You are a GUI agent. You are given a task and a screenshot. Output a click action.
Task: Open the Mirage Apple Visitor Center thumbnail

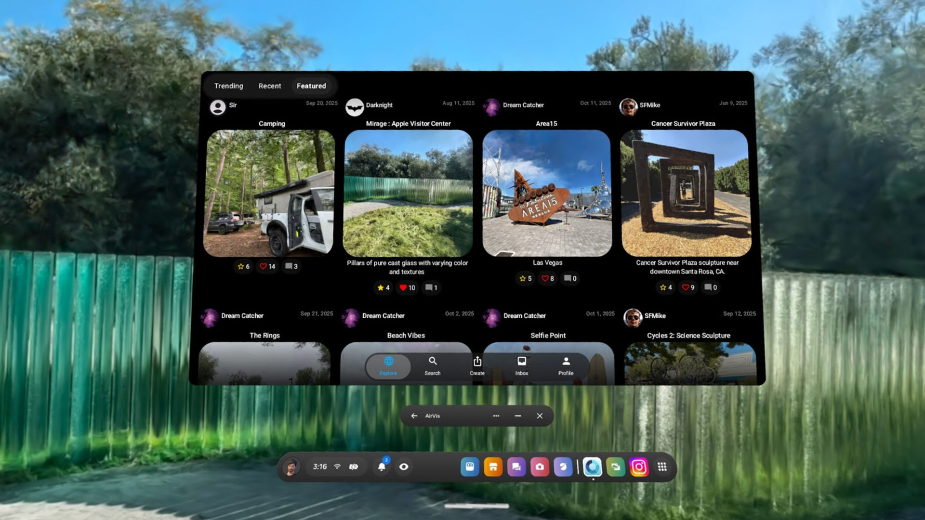[x=408, y=193]
